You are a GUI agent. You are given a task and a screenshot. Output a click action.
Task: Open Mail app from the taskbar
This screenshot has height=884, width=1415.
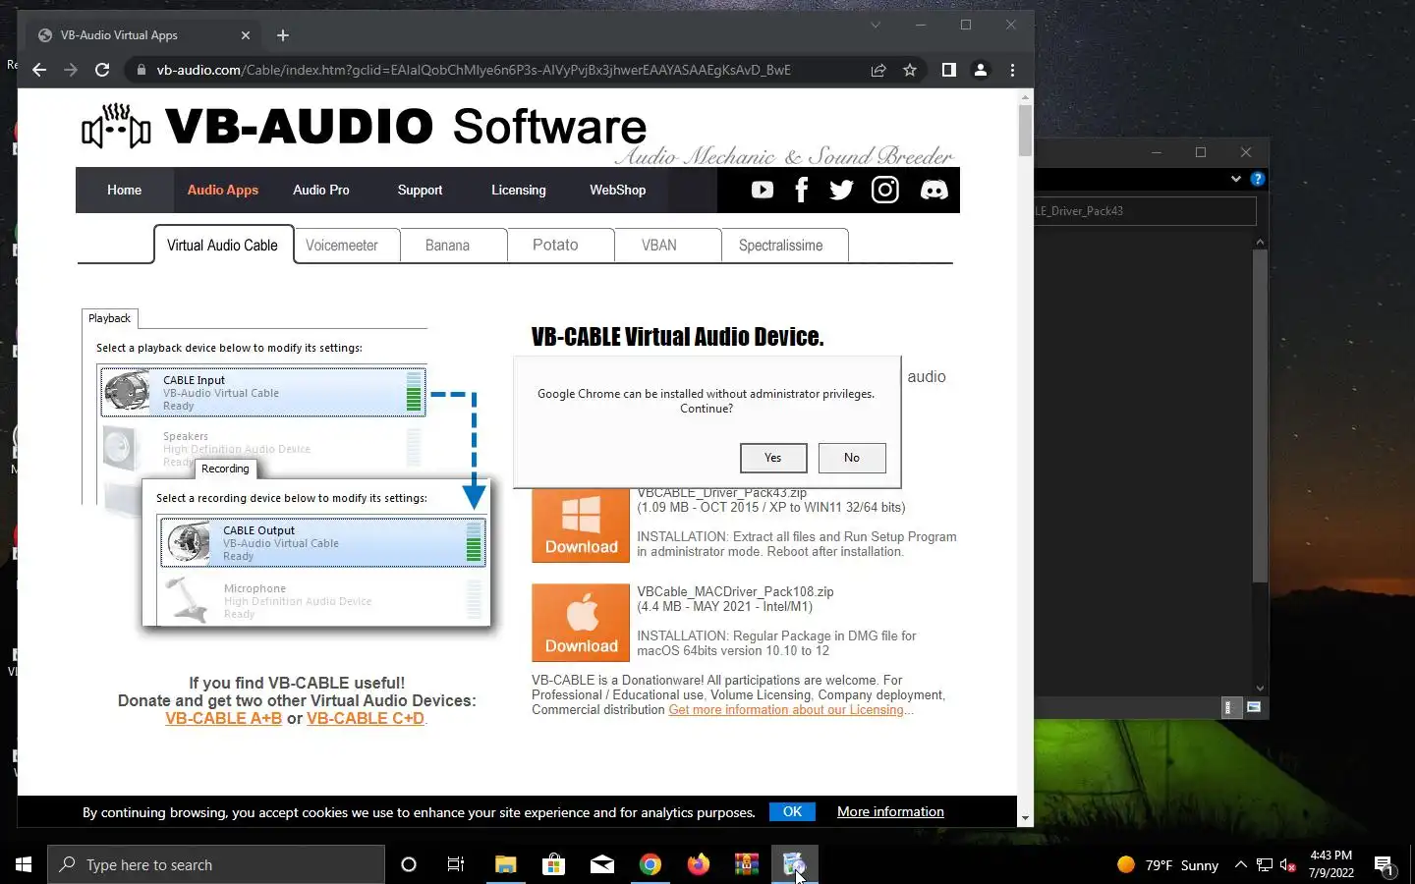click(x=602, y=864)
